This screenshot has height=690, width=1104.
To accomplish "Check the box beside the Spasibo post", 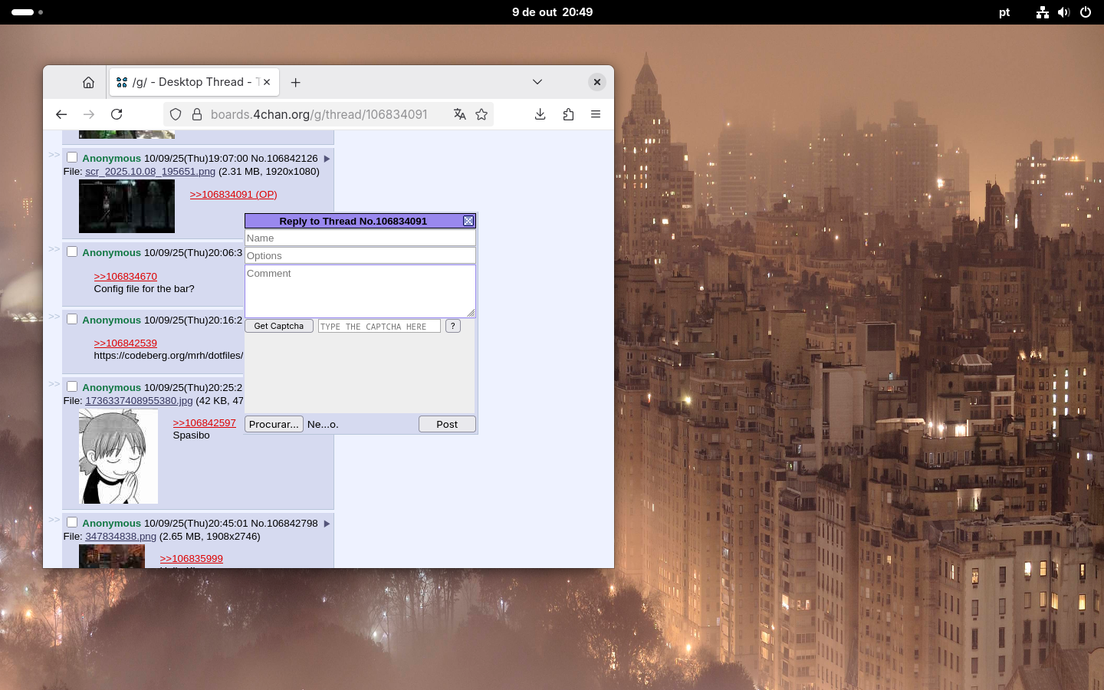I will click(72, 386).
